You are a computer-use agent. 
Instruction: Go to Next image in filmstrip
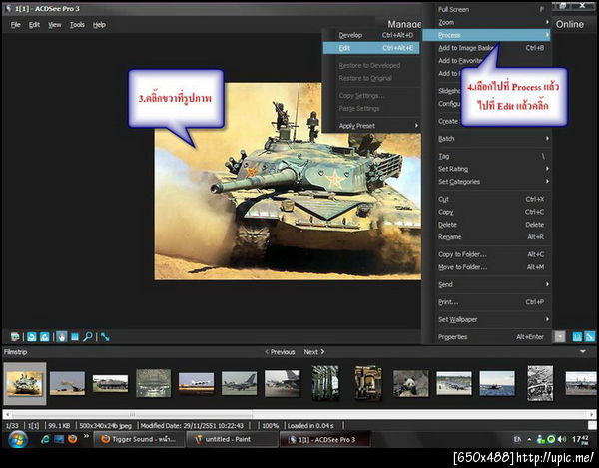pyautogui.click(x=314, y=352)
